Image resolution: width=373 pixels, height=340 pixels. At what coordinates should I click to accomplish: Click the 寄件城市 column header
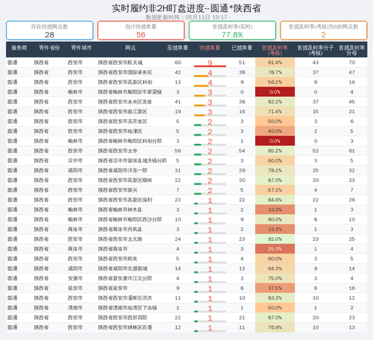[x=81, y=48]
